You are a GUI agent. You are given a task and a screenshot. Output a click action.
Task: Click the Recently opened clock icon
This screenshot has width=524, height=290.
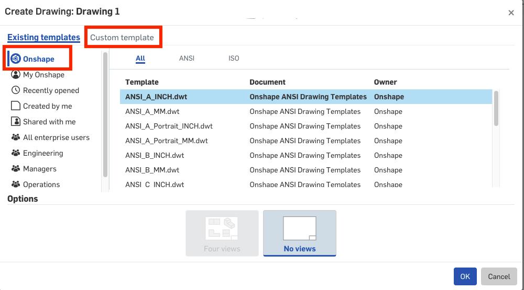tap(16, 90)
